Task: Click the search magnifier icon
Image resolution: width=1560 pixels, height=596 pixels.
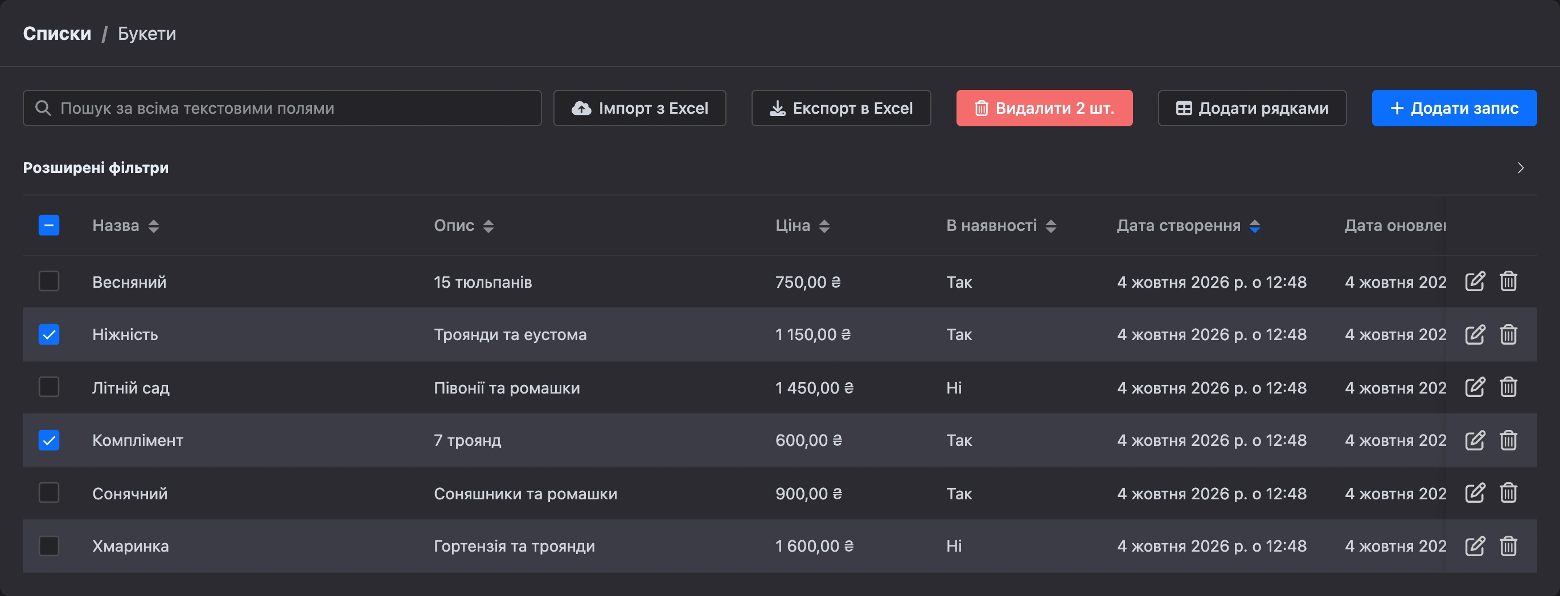Action: tap(43, 107)
